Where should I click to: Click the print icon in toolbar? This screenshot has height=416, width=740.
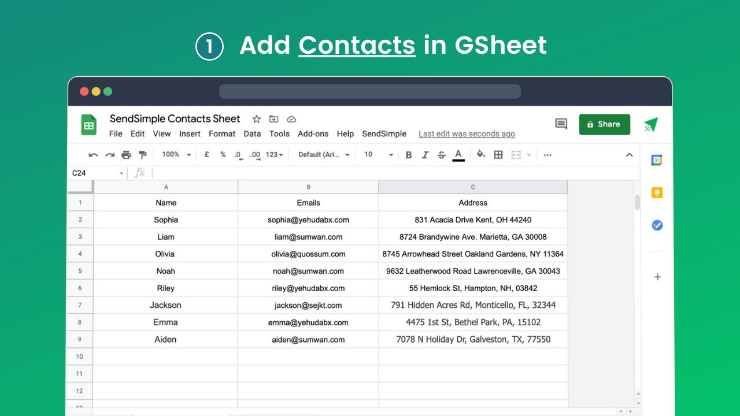click(x=126, y=155)
